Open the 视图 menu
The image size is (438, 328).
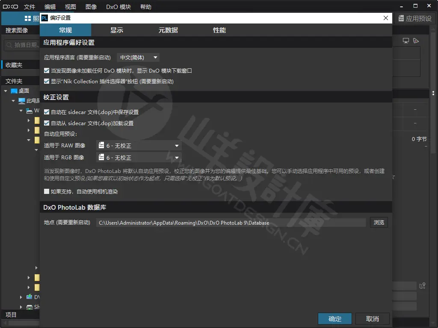coord(71,7)
